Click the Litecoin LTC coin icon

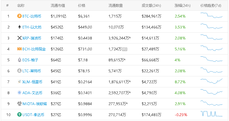(x=19, y=71)
